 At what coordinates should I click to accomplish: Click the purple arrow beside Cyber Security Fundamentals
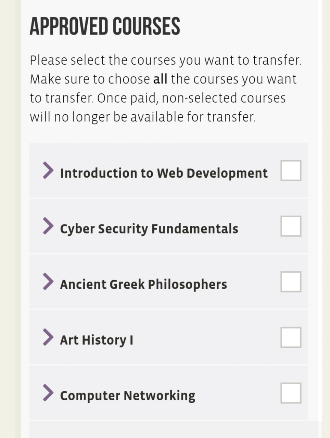48,226
